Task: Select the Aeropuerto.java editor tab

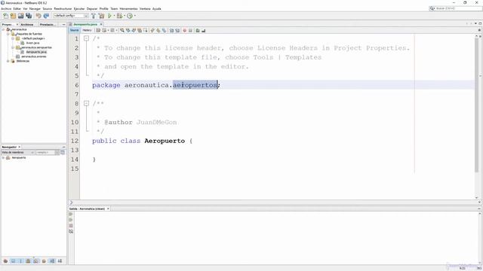Action: click(85, 24)
